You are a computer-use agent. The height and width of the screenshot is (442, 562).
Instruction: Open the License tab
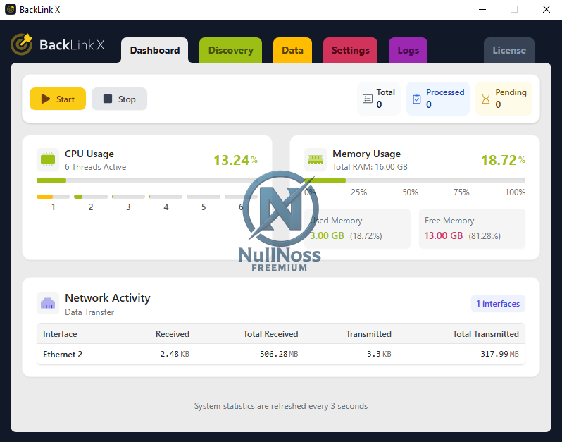point(509,50)
